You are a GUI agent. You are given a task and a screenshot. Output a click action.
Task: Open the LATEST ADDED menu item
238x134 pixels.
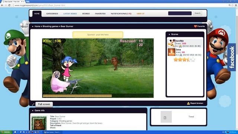click(70, 14)
